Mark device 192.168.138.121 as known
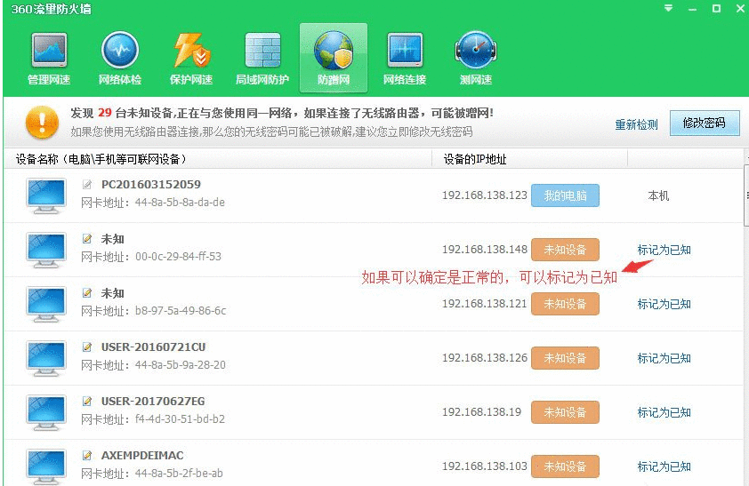The image size is (749, 486). point(664,304)
